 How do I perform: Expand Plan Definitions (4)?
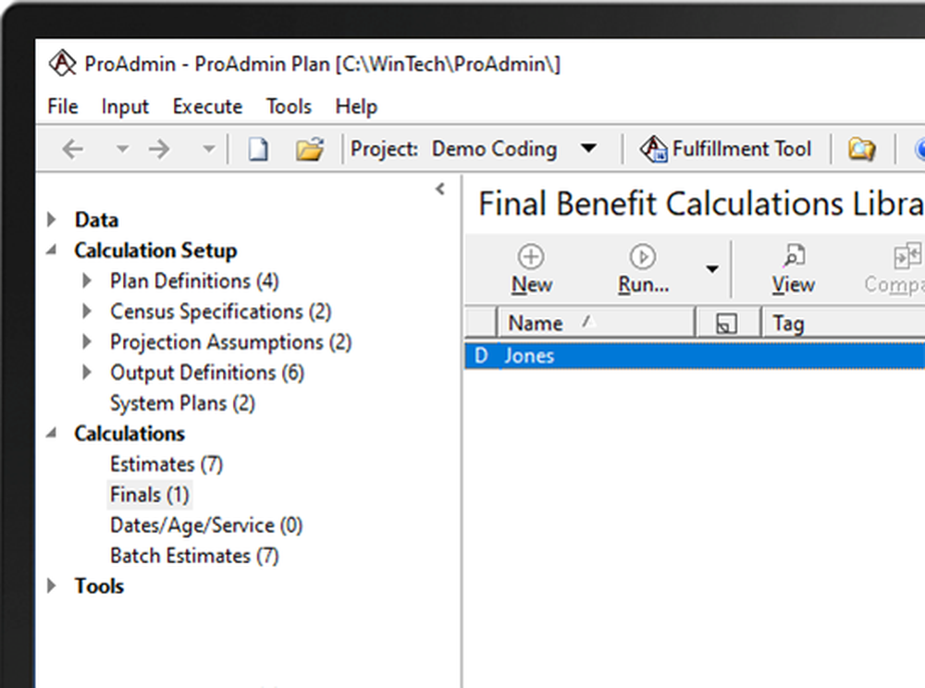point(87,280)
